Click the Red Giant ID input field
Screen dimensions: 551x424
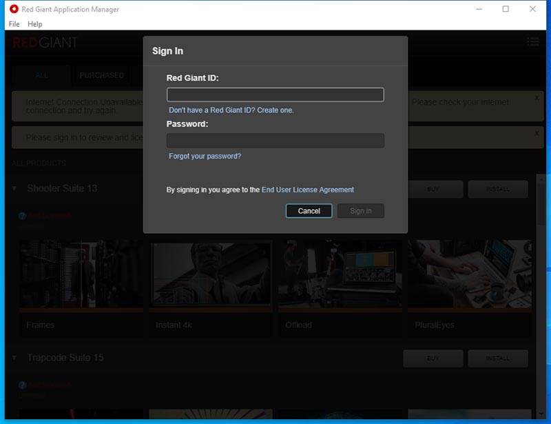[275, 94]
